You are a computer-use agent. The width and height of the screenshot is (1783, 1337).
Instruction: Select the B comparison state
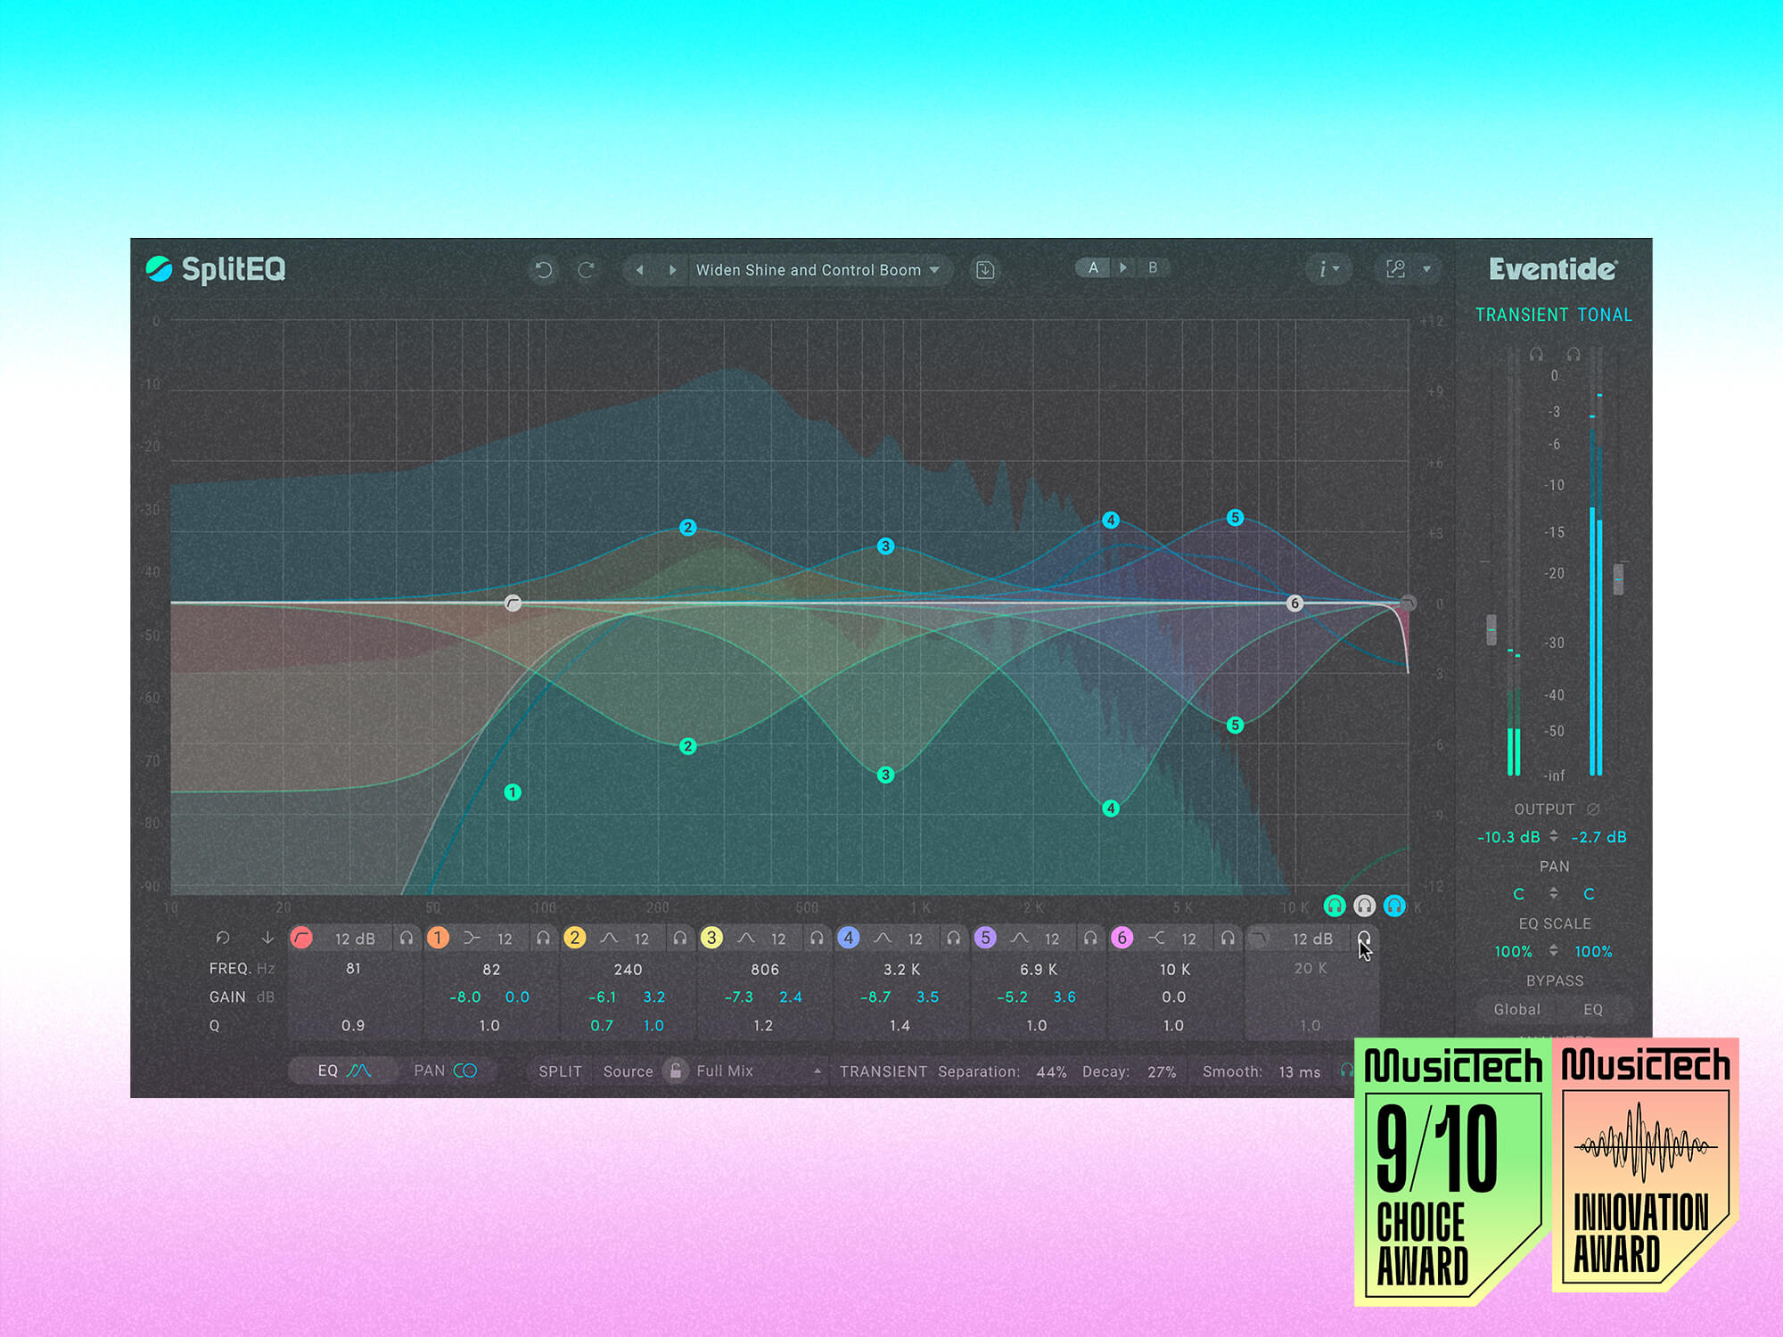coord(1153,267)
